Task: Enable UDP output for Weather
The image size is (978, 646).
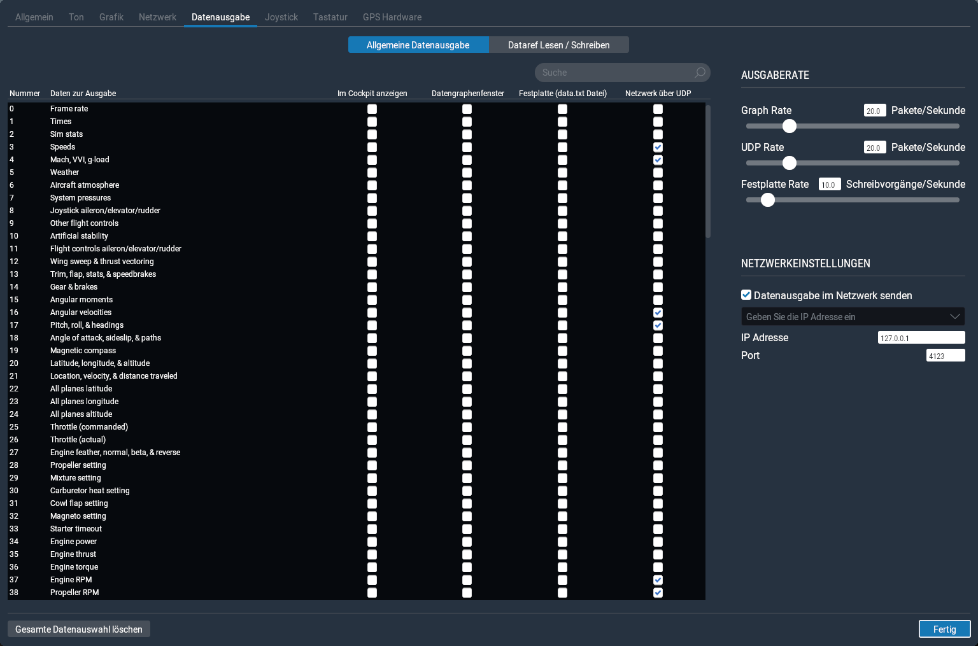Action: [x=658, y=172]
